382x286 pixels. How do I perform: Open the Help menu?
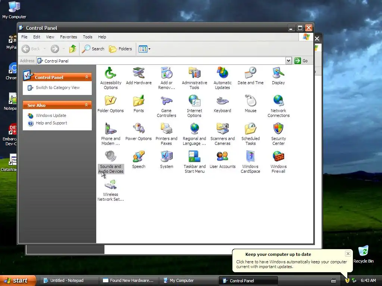(102, 37)
